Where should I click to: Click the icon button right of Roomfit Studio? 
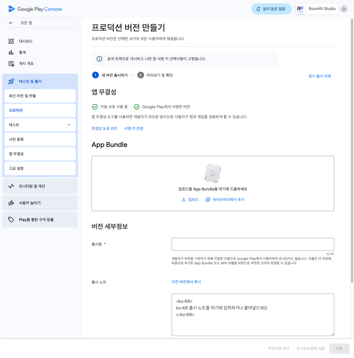point(344,9)
